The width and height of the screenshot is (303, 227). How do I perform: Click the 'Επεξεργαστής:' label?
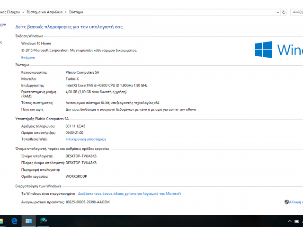[33, 85]
